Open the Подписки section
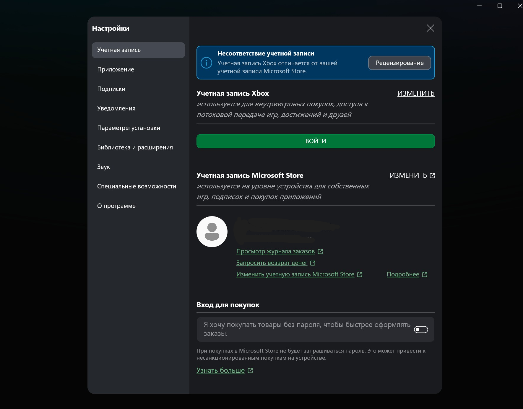Image resolution: width=523 pixels, height=409 pixels. point(111,89)
